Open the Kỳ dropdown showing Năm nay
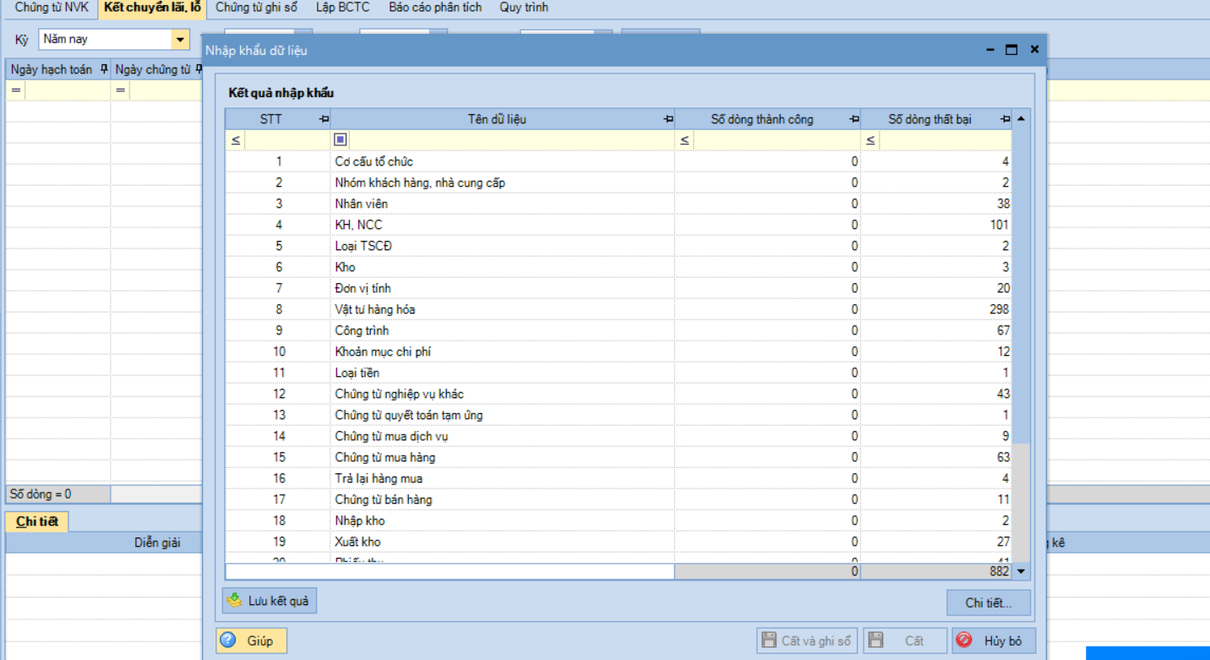1210x660 pixels. click(180, 39)
